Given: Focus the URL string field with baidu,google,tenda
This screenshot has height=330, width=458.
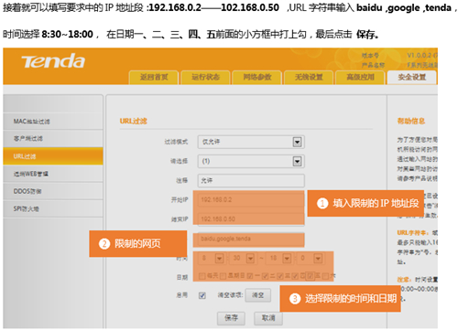Looking at the screenshot, I should (251, 239).
